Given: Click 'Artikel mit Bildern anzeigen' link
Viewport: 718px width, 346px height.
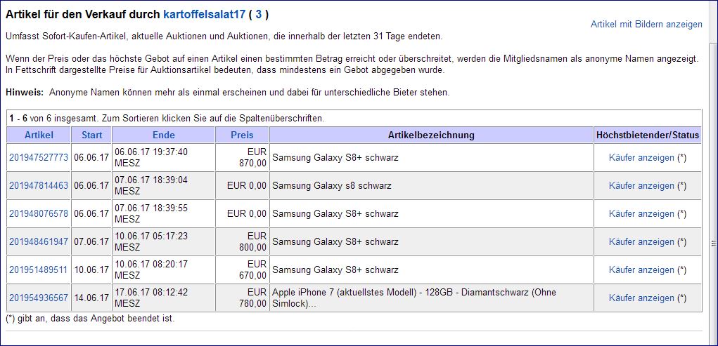Looking at the screenshot, I should [646, 25].
